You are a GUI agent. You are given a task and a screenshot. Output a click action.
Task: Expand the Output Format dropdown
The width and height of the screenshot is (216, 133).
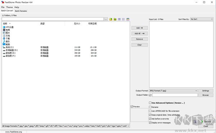click(174, 91)
